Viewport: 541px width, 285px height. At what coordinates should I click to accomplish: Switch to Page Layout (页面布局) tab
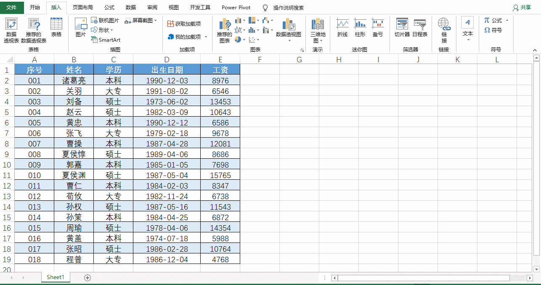coord(82,8)
